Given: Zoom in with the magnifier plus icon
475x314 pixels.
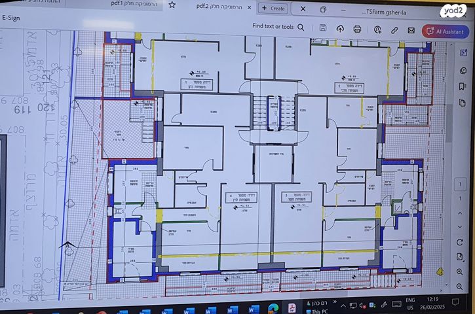Looking at the screenshot, I should [x=459, y=271].
